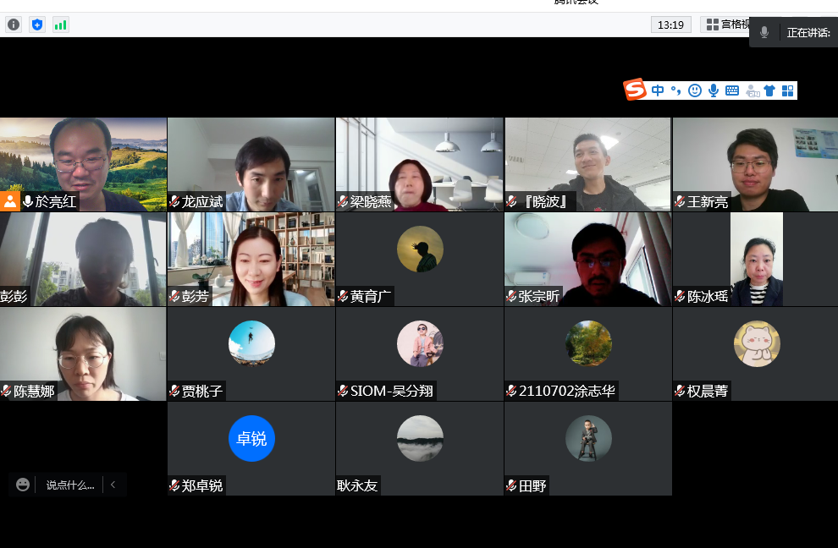Collapse the chat bar with arrow

pos(113,485)
